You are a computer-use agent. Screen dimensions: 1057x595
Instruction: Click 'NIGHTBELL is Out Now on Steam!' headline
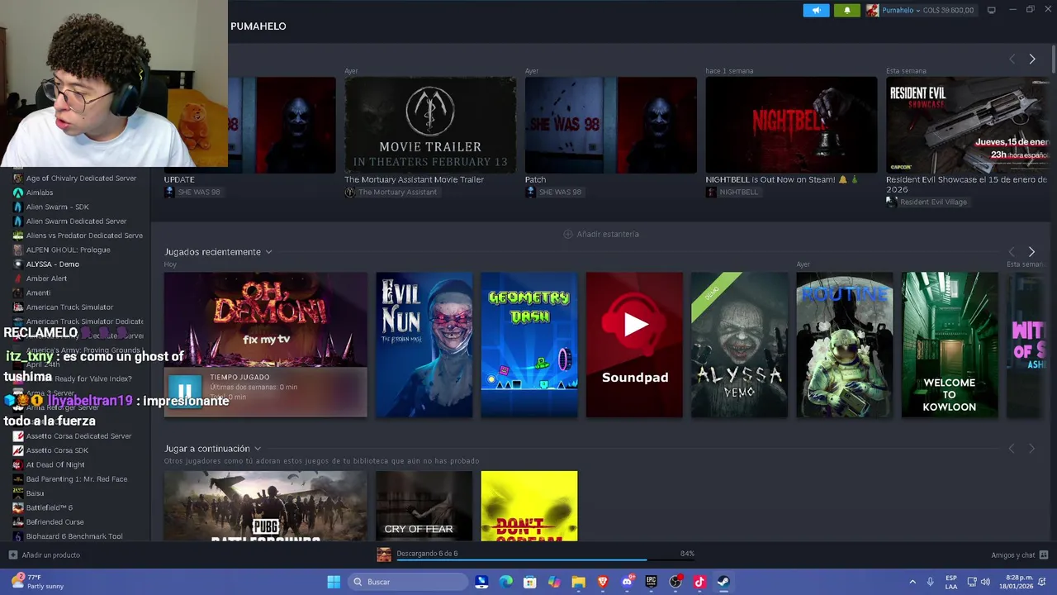click(781, 179)
